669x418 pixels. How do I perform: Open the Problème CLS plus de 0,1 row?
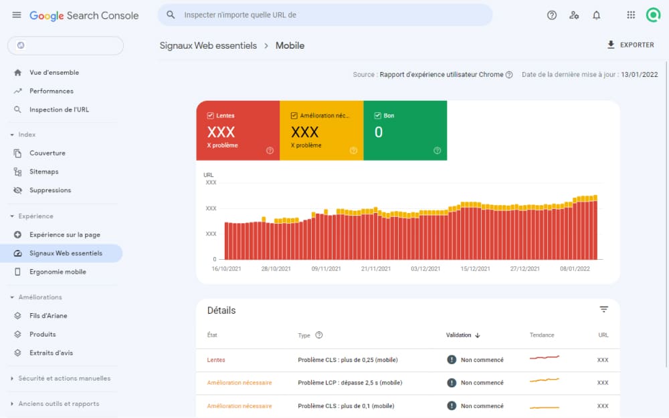coord(407,406)
